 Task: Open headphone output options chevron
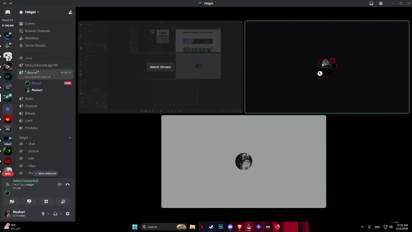coord(61,214)
